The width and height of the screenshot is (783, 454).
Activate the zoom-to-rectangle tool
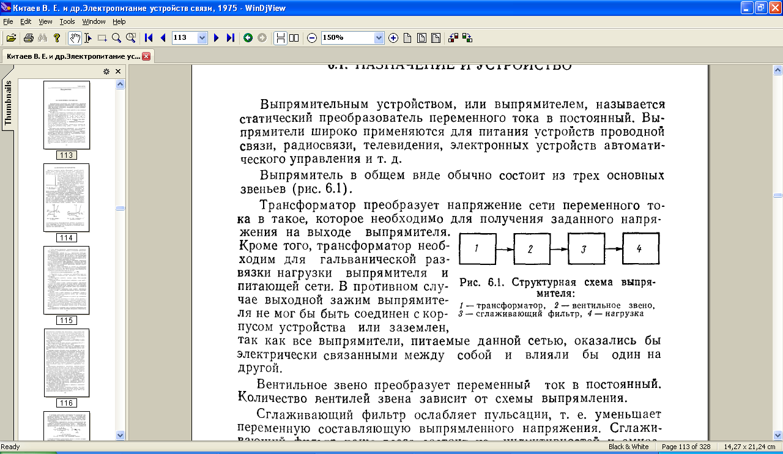click(x=130, y=38)
